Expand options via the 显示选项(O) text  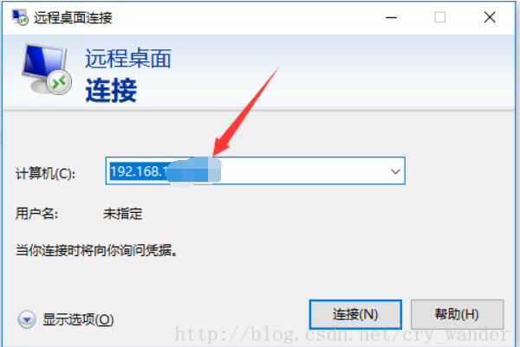point(78,319)
